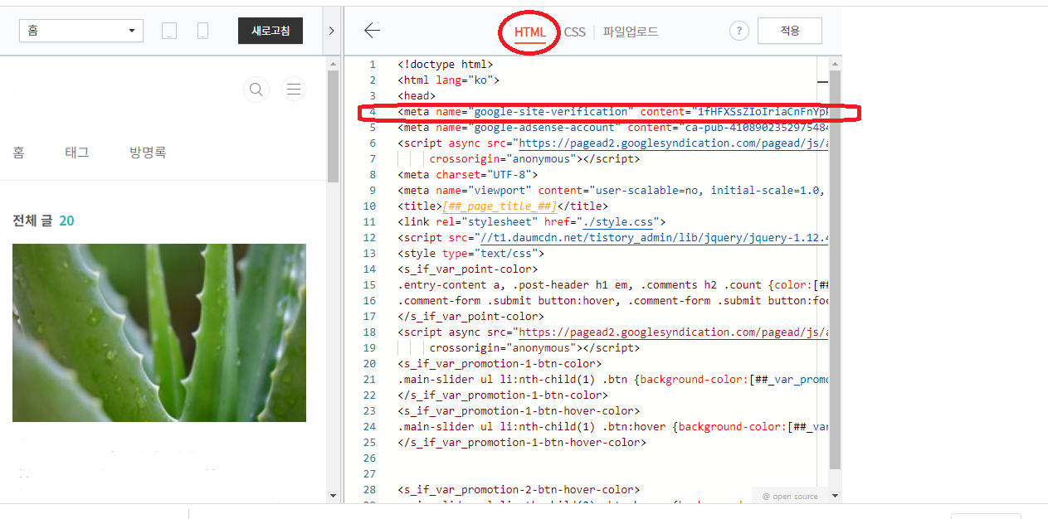Click closing </s_if_var_point-color> on line 17
This screenshot has height=519, width=1048.
(x=470, y=316)
